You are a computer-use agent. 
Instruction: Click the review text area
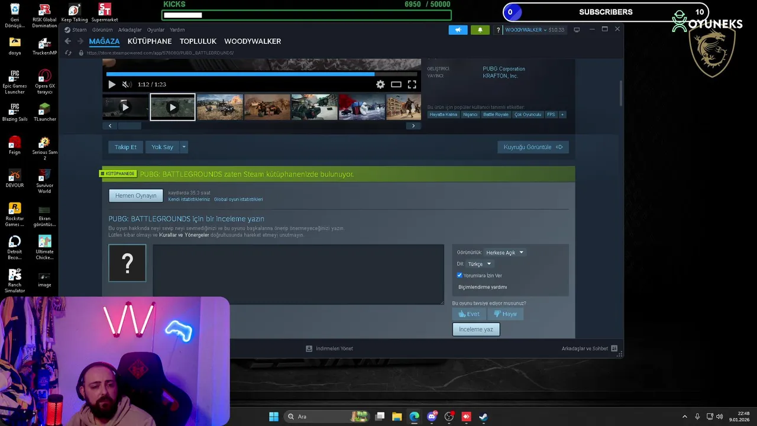298,275
